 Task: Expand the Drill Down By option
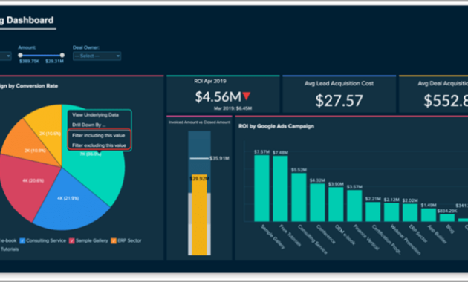(89, 125)
